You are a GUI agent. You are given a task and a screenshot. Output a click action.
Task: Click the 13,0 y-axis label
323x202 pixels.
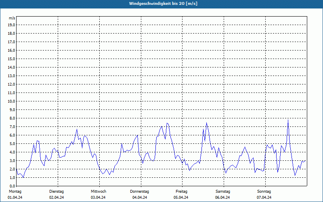11,76
